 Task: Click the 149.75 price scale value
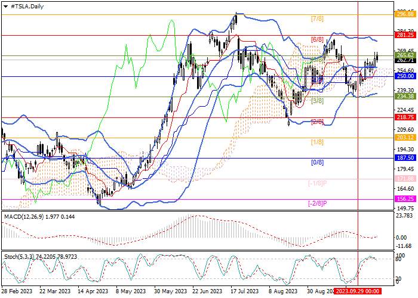pyautogui.click(x=405, y=208)
